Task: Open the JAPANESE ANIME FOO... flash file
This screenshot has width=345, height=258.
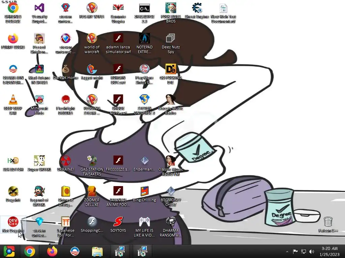Action: click(x=118, y=196)
